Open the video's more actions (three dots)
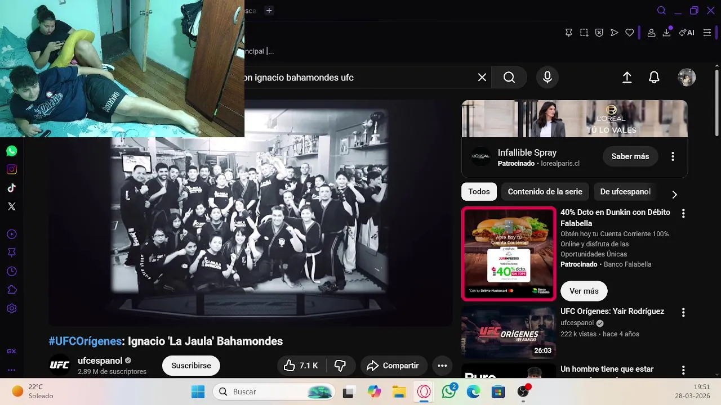 442,366
